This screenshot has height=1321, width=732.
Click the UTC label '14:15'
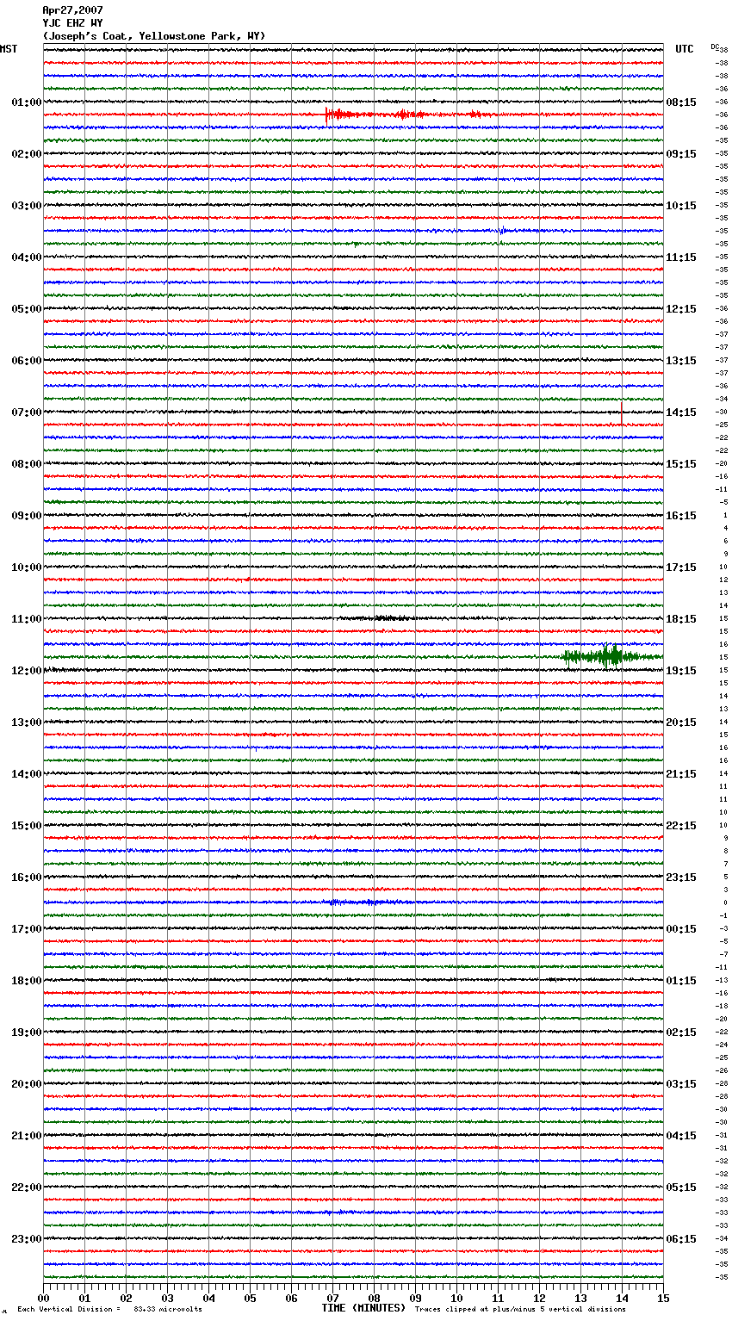[x=681, y=412]
